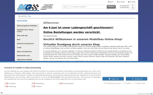The width and height of the screenshot is (153, 95).
Task: Click 'Consent to Cookies & Data processing' title
Action: [22, 68]
